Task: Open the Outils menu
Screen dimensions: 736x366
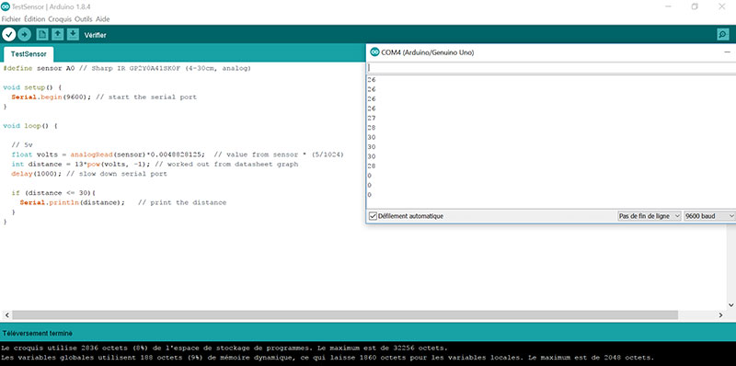Action: [x=84, y=19]
